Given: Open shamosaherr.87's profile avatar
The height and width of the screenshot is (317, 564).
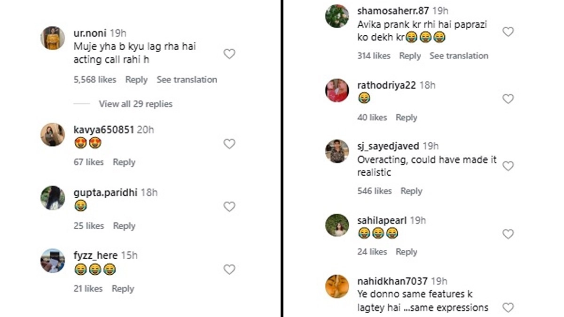Looking at the screenshot, I should coord(337,16).
